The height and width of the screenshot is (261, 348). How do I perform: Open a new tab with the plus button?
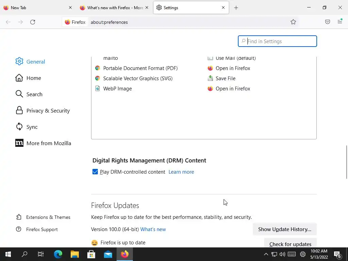(x=236, y=8)
